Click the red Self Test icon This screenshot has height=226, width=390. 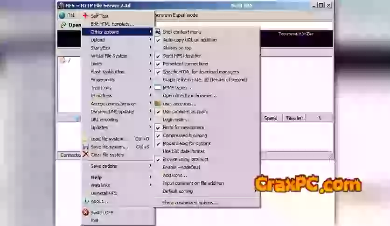[85, 15]
